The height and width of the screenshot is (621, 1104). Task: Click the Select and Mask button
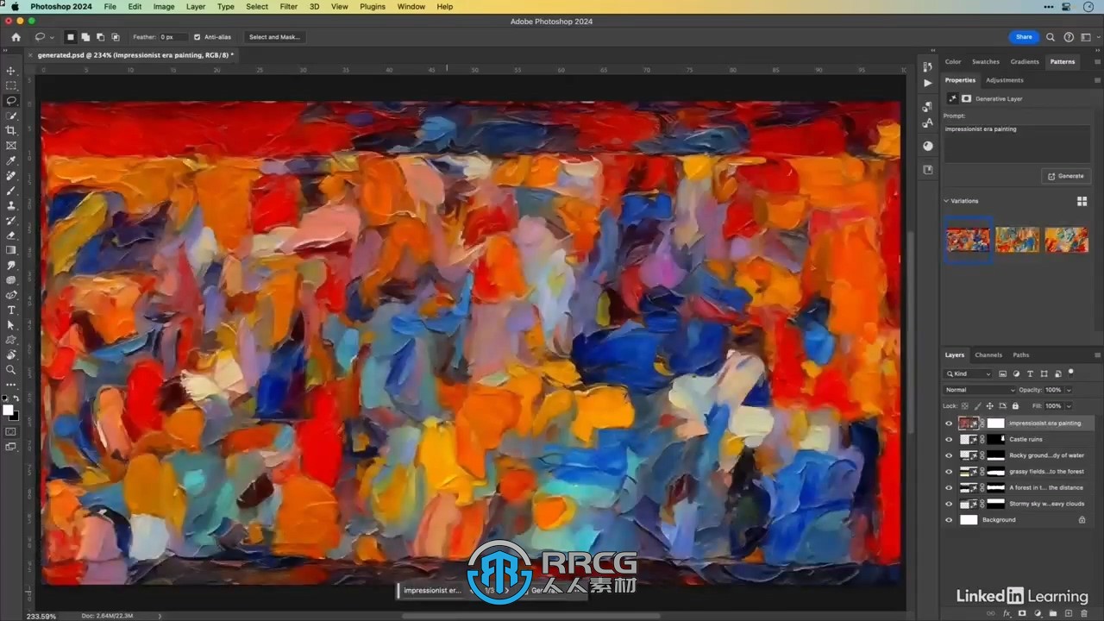pos(274,37)
